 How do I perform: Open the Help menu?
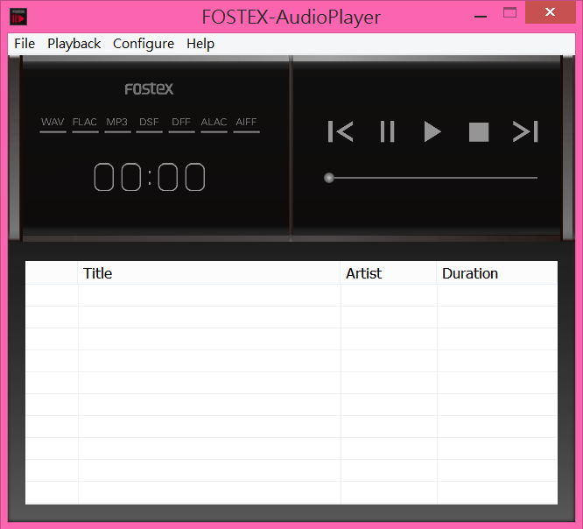coord(200,44)
